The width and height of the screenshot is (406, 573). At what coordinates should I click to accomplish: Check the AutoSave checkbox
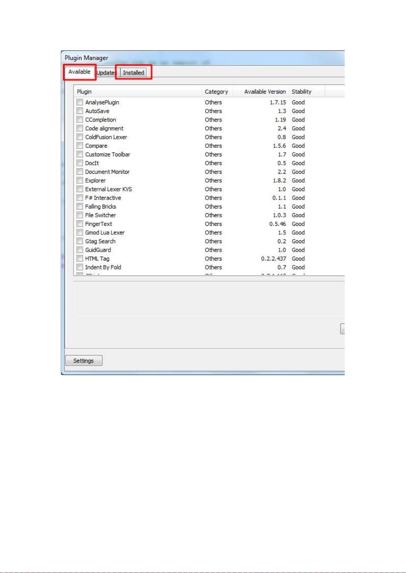[80, 111]
